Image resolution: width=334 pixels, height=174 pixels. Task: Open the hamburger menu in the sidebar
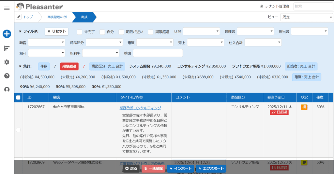click(x=7, y=8)
